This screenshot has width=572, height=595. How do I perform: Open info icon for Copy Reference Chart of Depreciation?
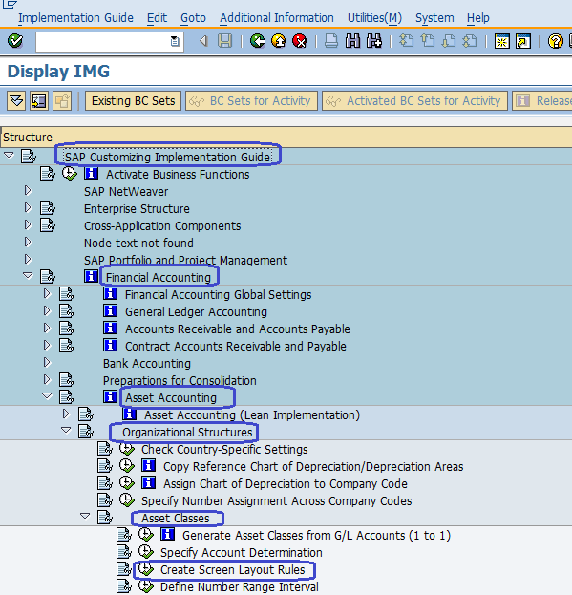149,465
